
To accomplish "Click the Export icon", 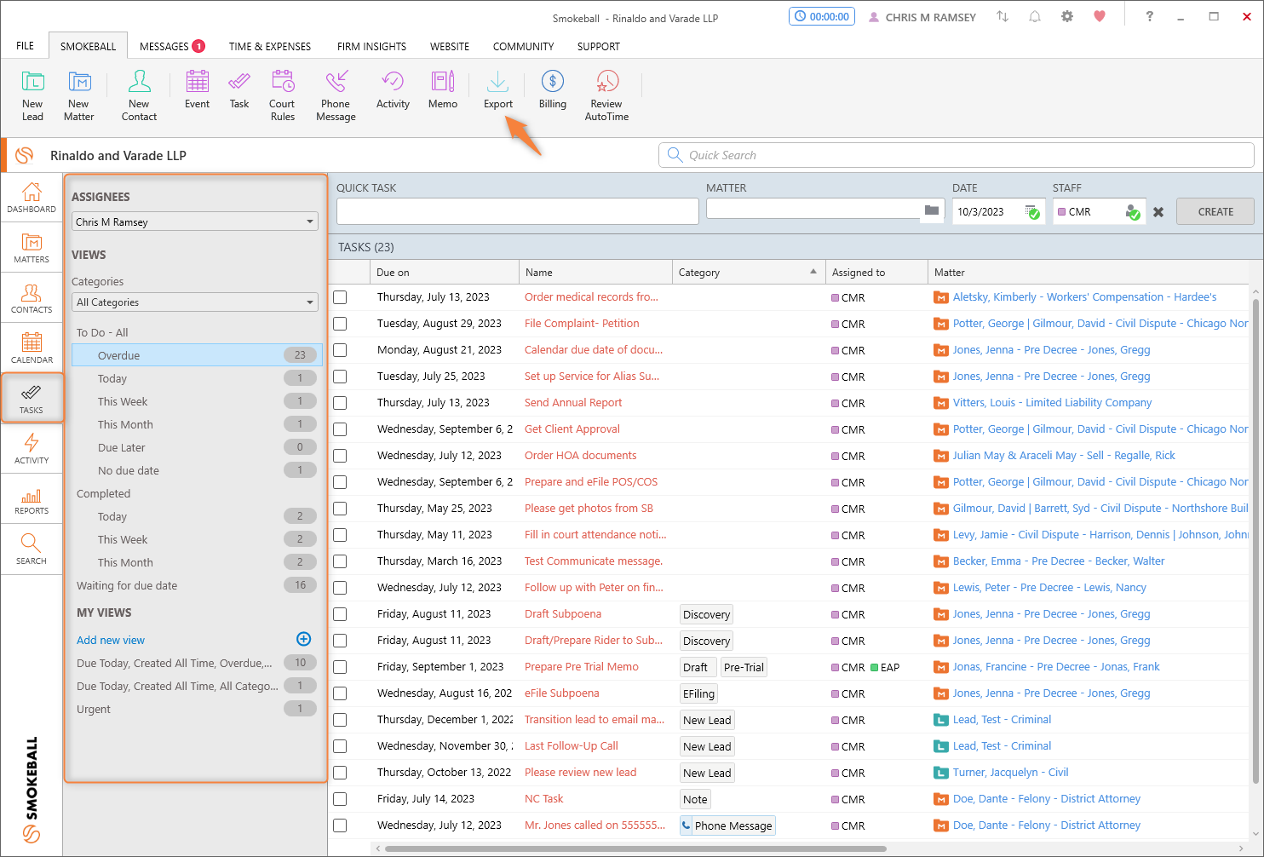I will tap(498, 89).
